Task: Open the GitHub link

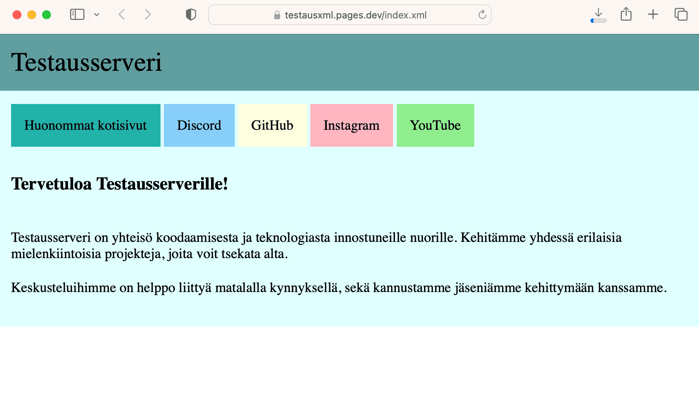Action: point(272,125)
